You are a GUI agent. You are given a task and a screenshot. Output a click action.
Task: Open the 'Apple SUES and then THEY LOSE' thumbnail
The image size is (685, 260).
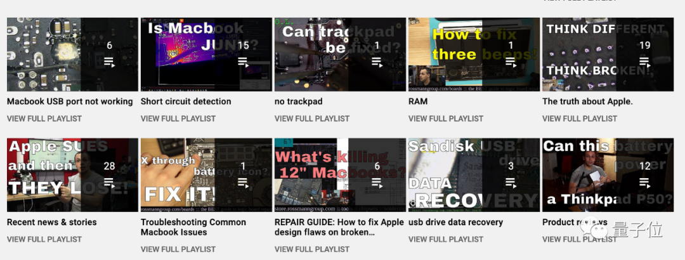point(72,175)
